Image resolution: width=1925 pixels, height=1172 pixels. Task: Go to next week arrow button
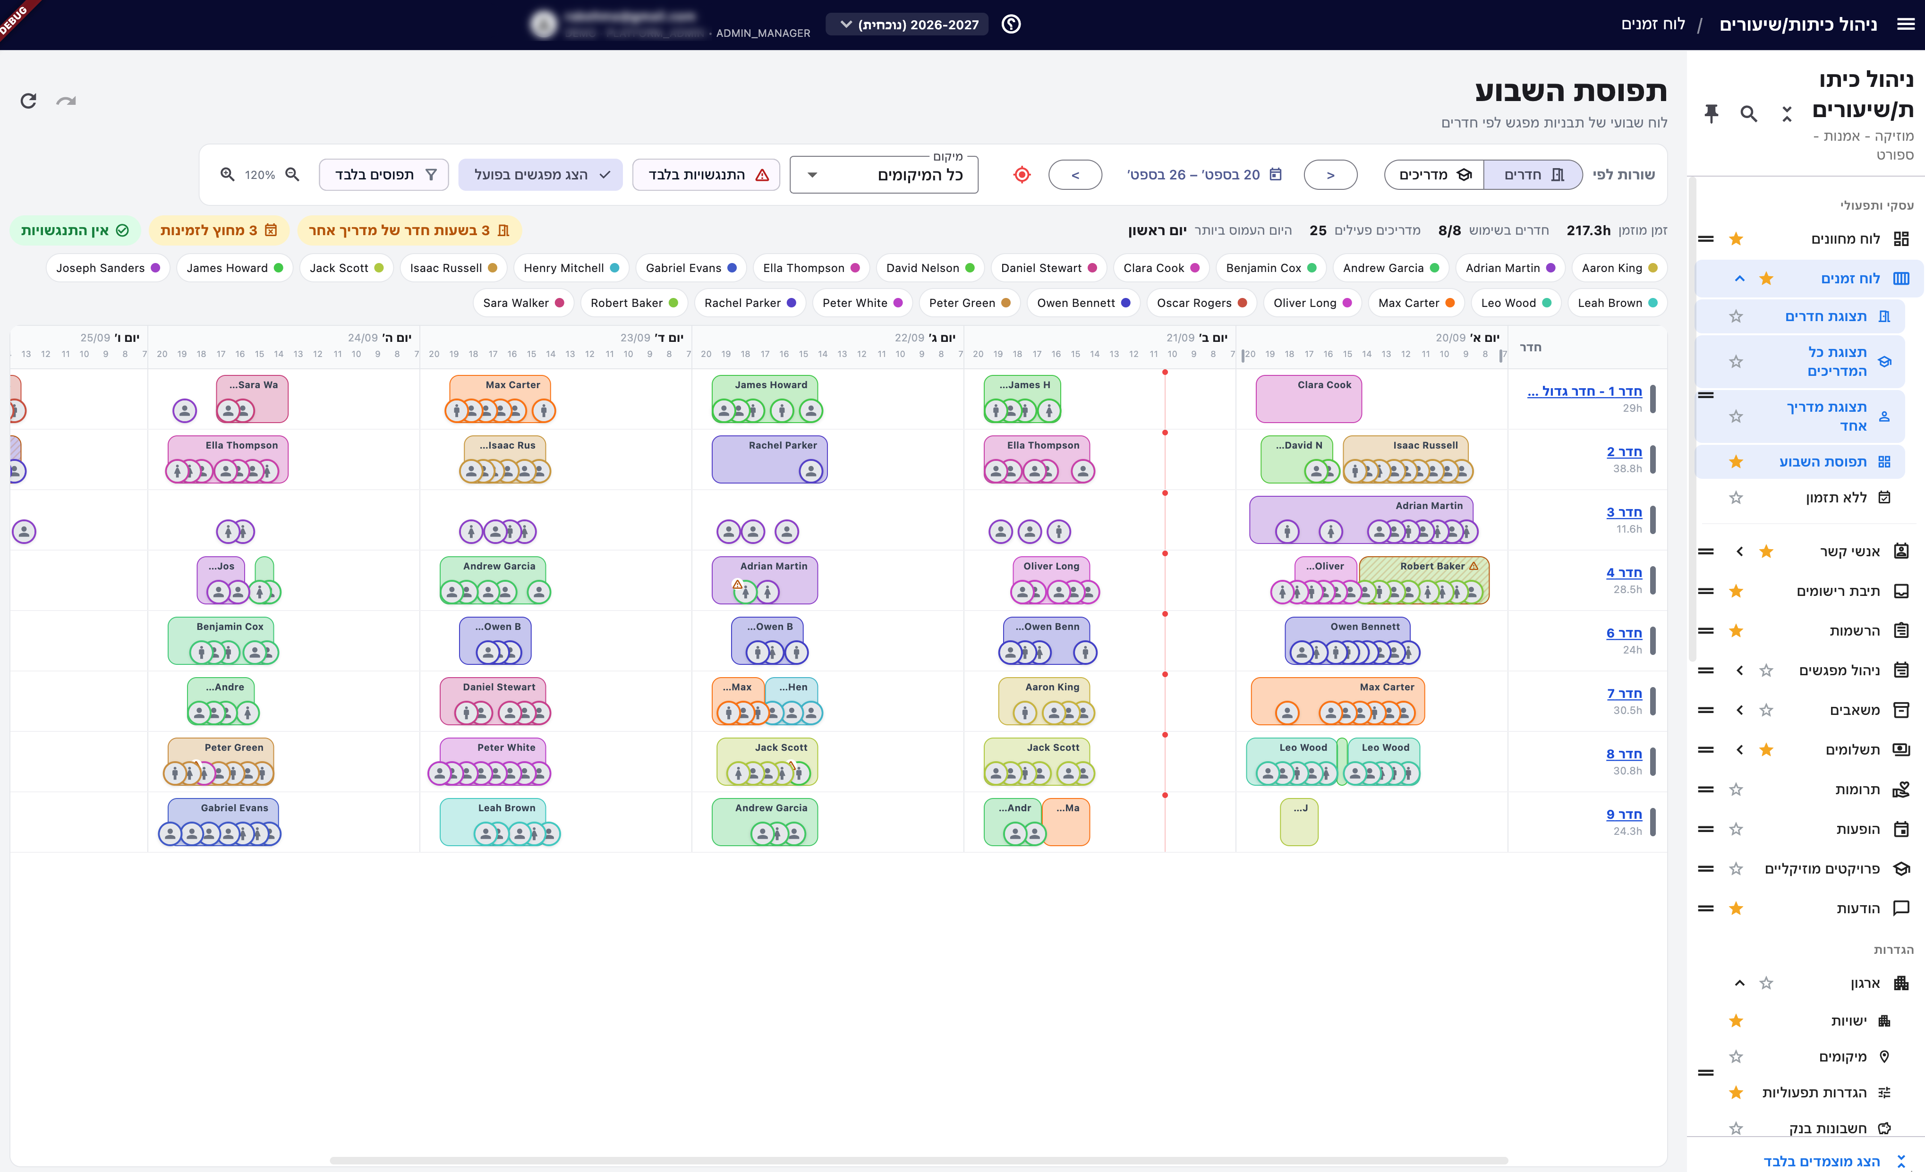click(1075, 175)
